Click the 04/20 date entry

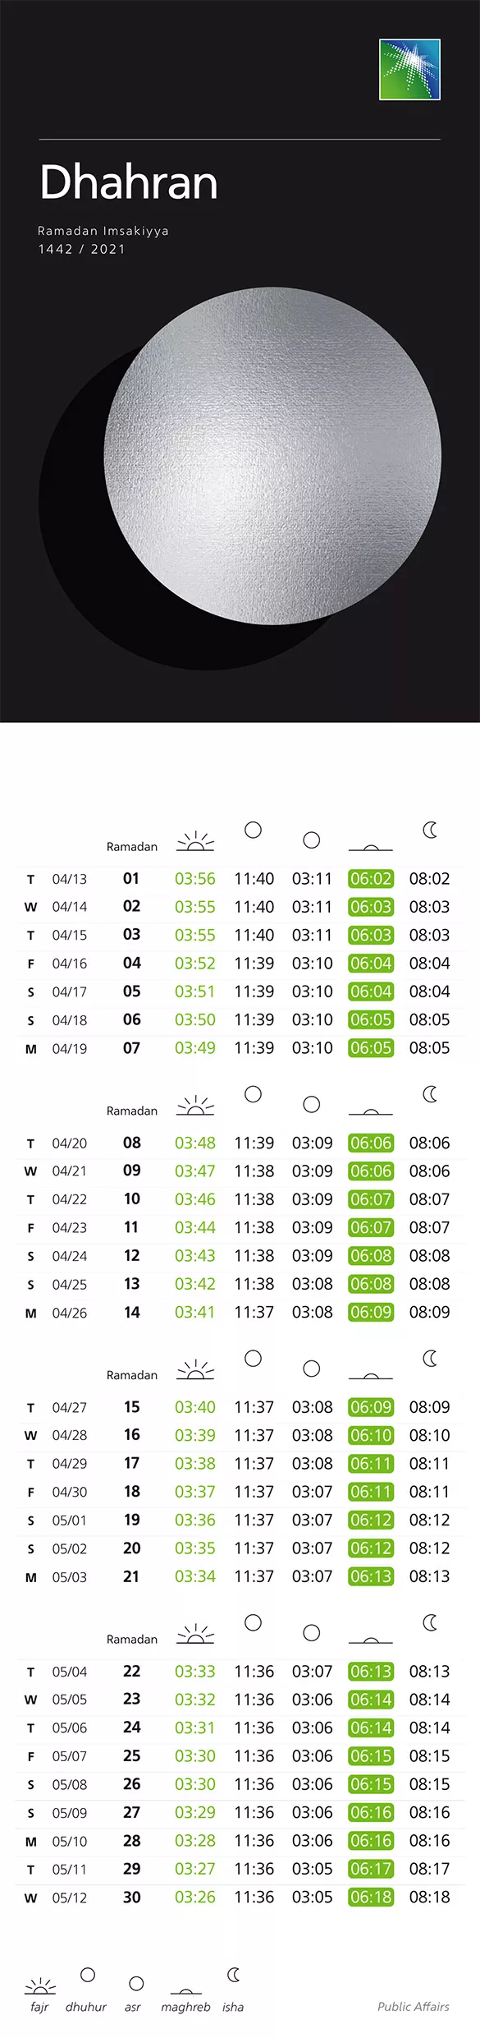click(70, 1143)
